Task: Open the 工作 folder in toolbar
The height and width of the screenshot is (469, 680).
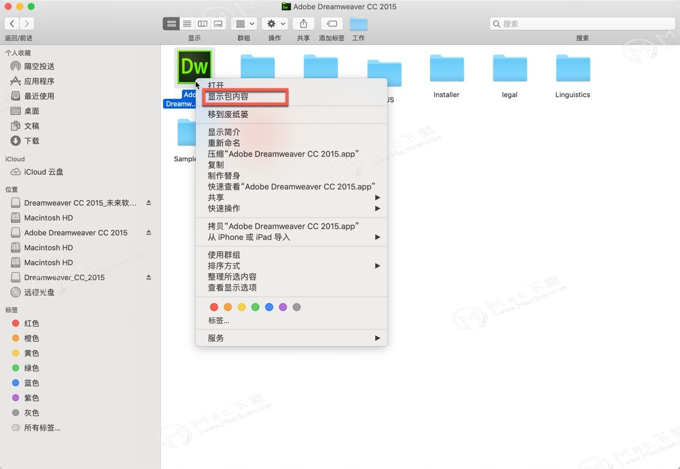Action: 359,24
